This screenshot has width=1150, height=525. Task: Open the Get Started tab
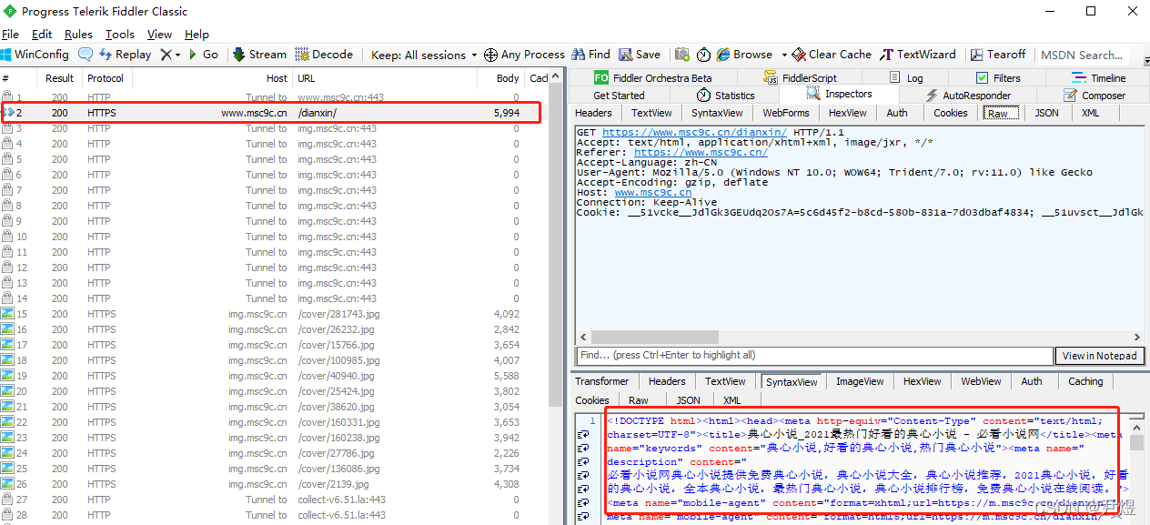619,96
